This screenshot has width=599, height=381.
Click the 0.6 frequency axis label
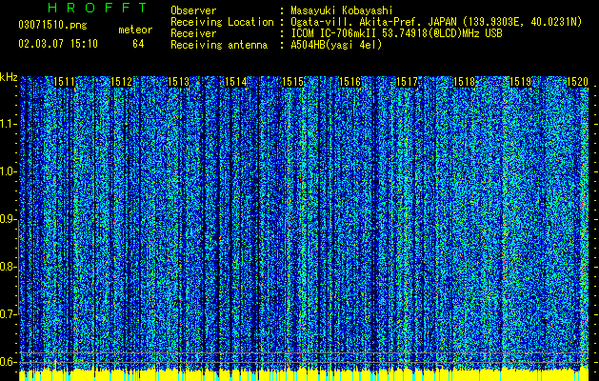8,362
